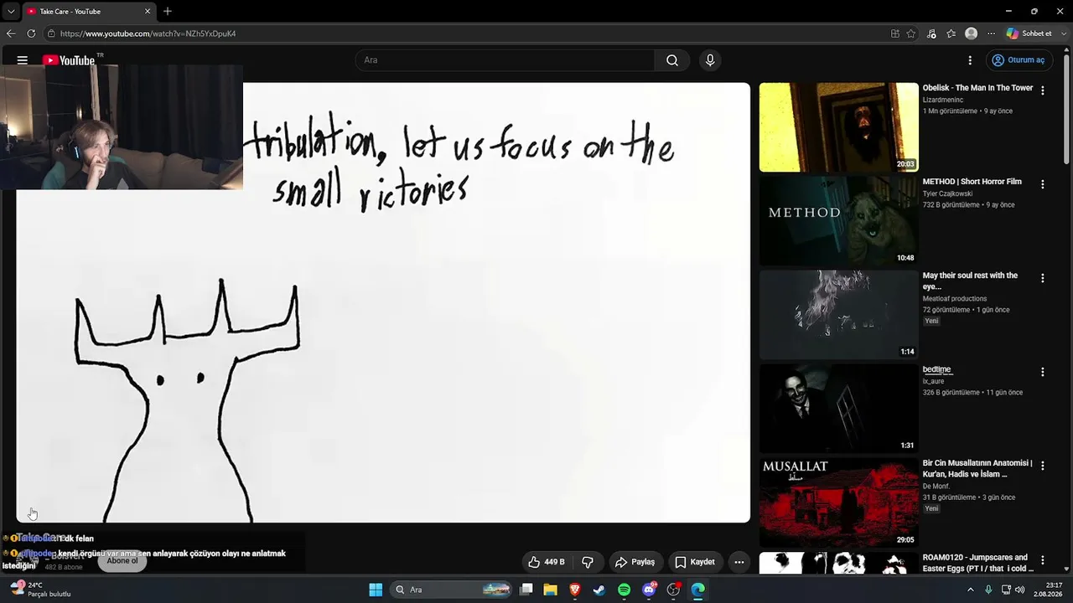Click the YouTube search magnifier button
1073x603 pixels.
[672, 60]
